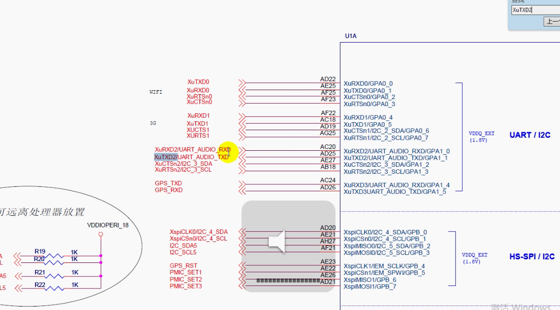The height and width of the screenshot is (310, 560).
Task: Select pin AD22 on the U1A symbol
Action: click(328, 80)
